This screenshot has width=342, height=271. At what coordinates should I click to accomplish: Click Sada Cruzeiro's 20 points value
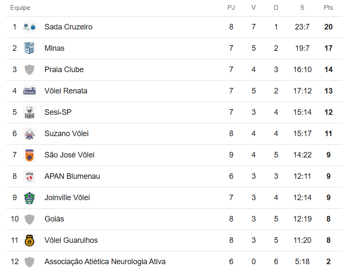click(328, 27)
